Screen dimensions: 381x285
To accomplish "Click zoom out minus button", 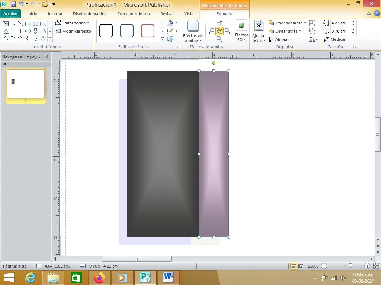I will pos(324,266).
